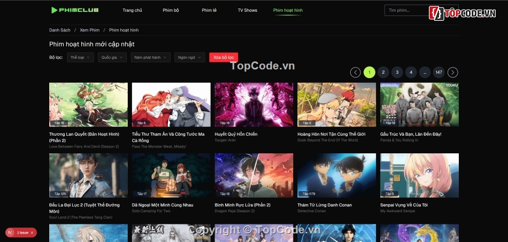The image size is (508, 242).
Task: Open Tiểu Thư Tham Ăn thumbnail
Action: pos(171,105)
